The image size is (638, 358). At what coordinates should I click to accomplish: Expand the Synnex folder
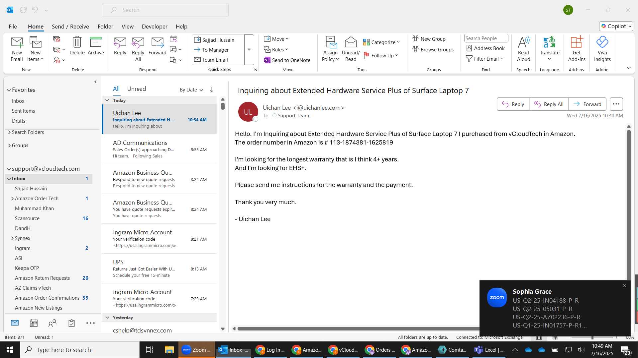[x=12, y=238]
